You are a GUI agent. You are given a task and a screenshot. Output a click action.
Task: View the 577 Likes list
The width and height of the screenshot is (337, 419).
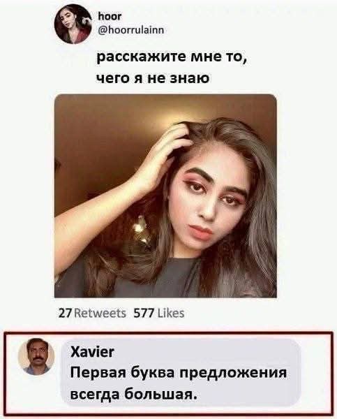(159, 313)
